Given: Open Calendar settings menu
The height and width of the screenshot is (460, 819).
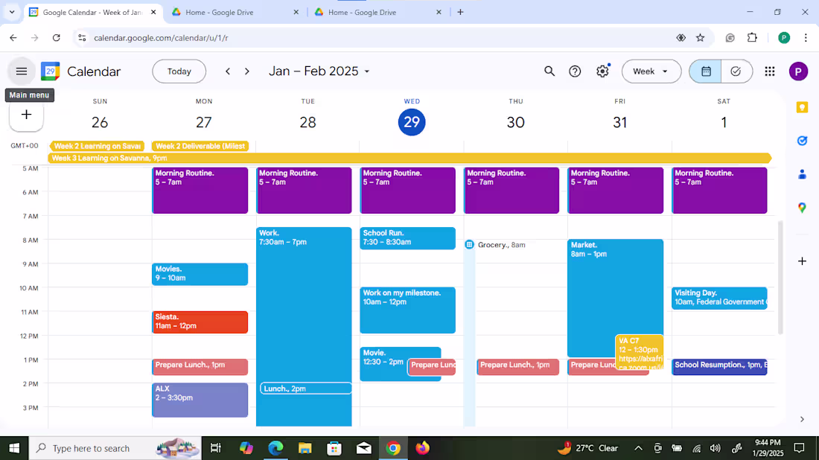Looking at the screenshot, I should pos(602,71).
